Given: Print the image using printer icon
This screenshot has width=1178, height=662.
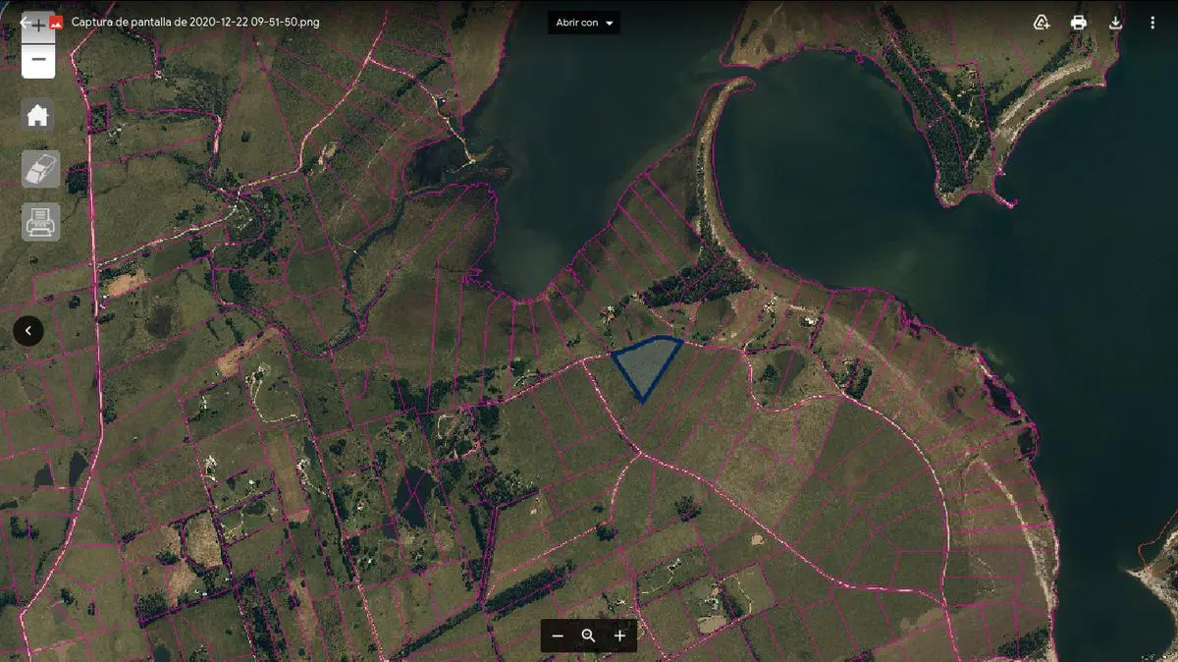Looking at the screenshot, I should click(x=1079, y=23).
